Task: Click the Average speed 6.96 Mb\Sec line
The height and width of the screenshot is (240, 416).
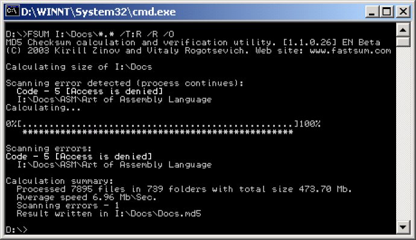Action: (86, 197)
